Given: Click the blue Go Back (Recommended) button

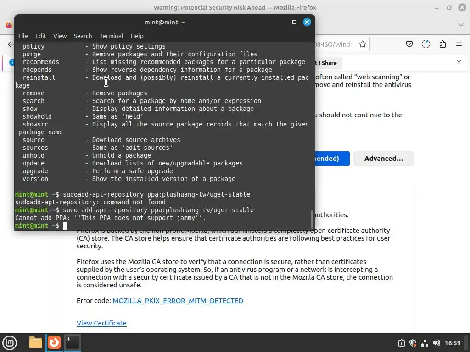Looking at the screenshot, I should [x=332, y=159].
